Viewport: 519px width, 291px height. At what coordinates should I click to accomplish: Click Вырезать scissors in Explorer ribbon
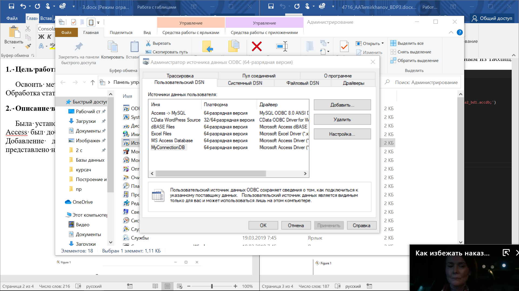158,43
